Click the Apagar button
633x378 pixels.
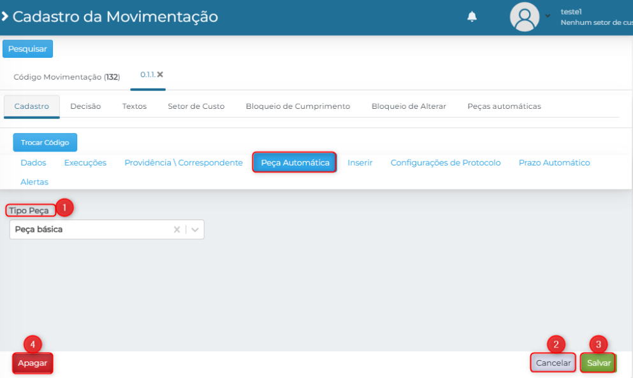point(33,363)
